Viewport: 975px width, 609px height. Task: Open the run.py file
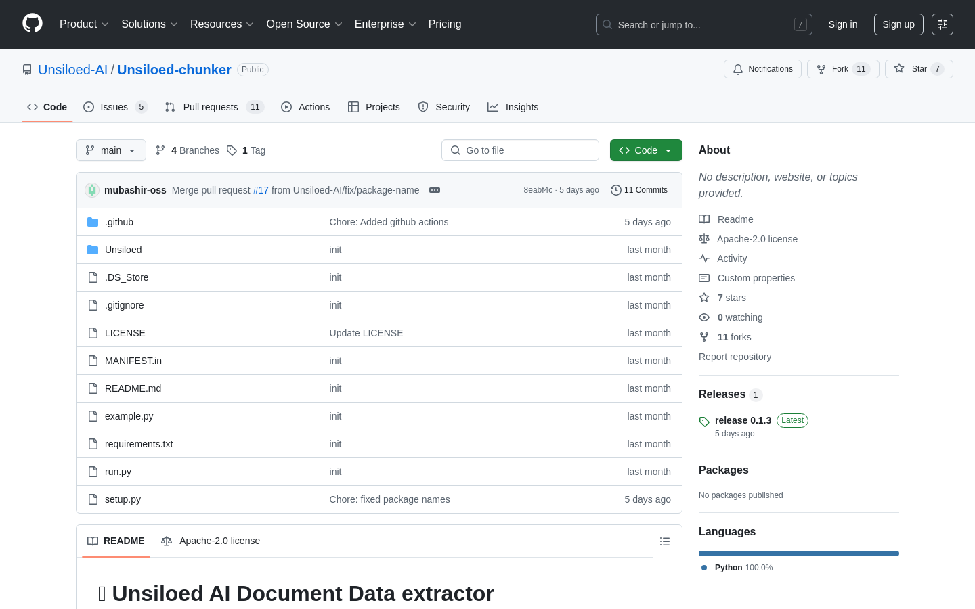118,472
